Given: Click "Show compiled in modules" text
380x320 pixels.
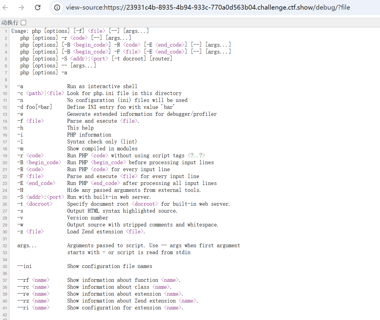Looking at the screenshot, I should pyautogui.click(x=102, y=149).
